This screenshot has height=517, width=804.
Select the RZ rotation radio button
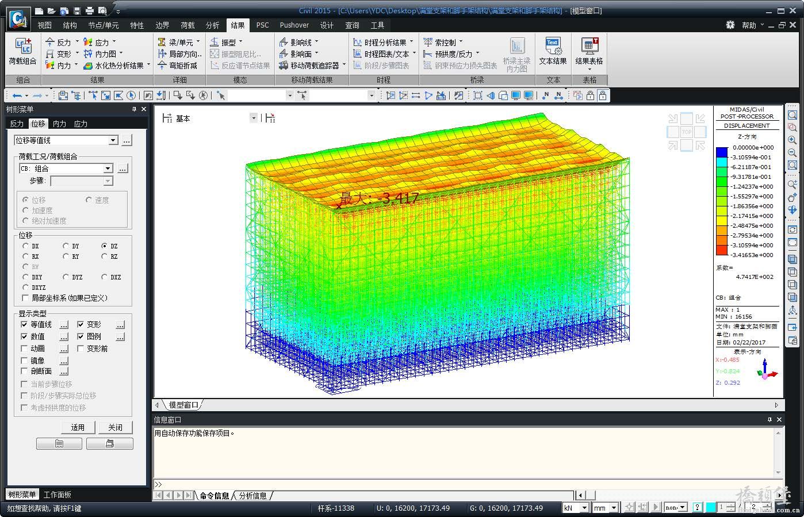click(104, 256)
